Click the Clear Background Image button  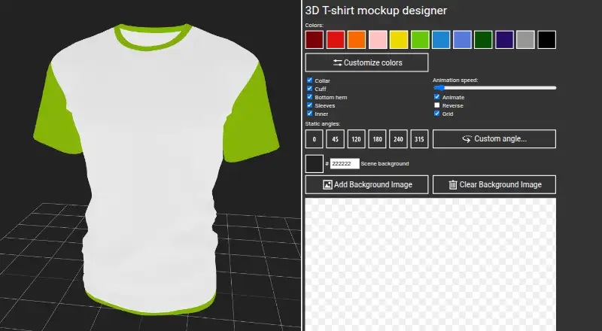[x=494, y=185]
